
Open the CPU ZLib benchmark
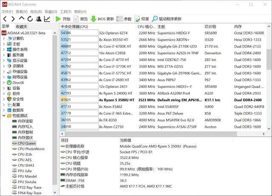click(22, 154)
